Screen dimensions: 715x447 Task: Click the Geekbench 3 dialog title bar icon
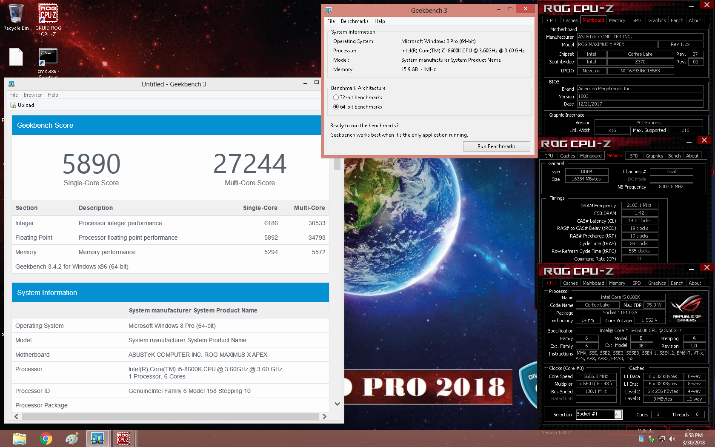329,10
